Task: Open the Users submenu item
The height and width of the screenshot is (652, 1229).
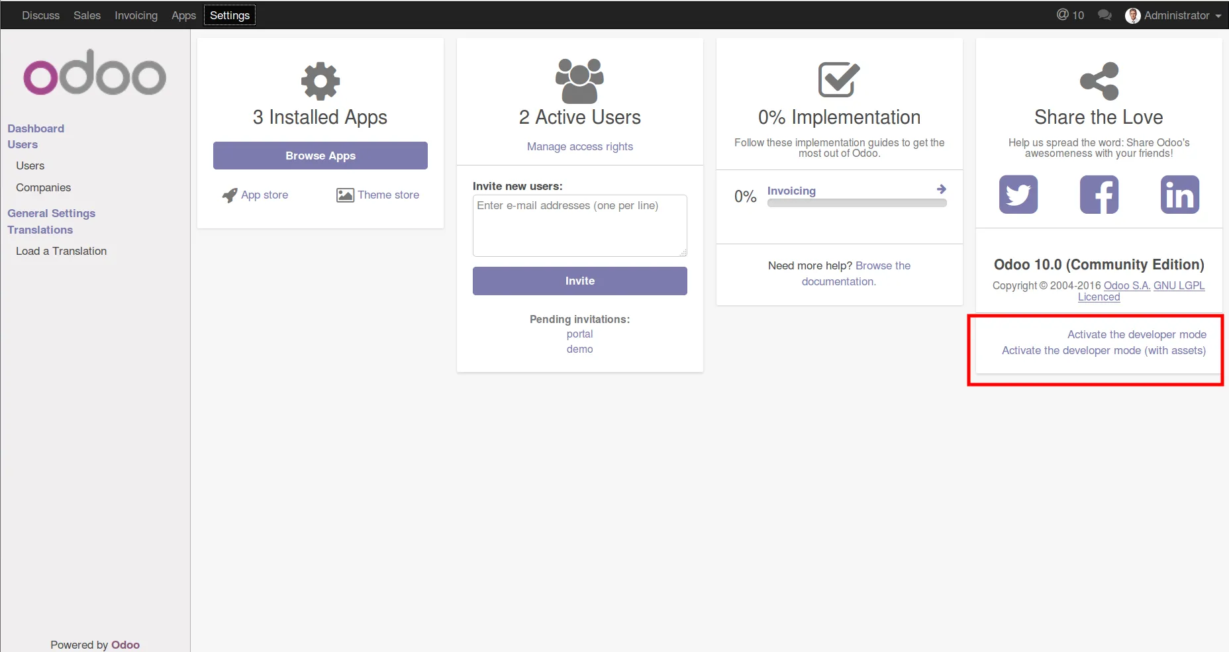Action: click(30, 165)
